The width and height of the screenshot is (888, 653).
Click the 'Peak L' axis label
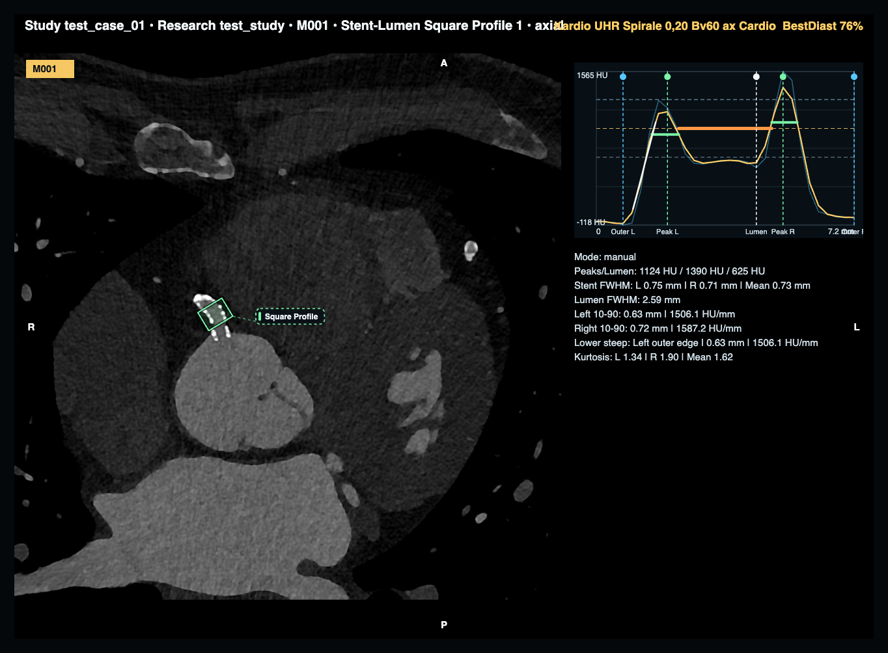[x=667, y=232]
